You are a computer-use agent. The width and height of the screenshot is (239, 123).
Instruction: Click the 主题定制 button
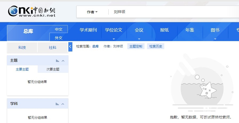pyautogui.click(x=136, y=46)
